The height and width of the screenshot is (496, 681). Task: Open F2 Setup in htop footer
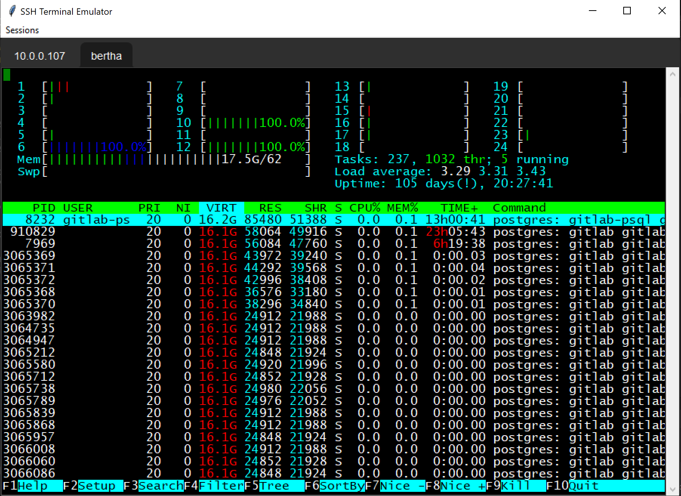(x=93, y=486)
